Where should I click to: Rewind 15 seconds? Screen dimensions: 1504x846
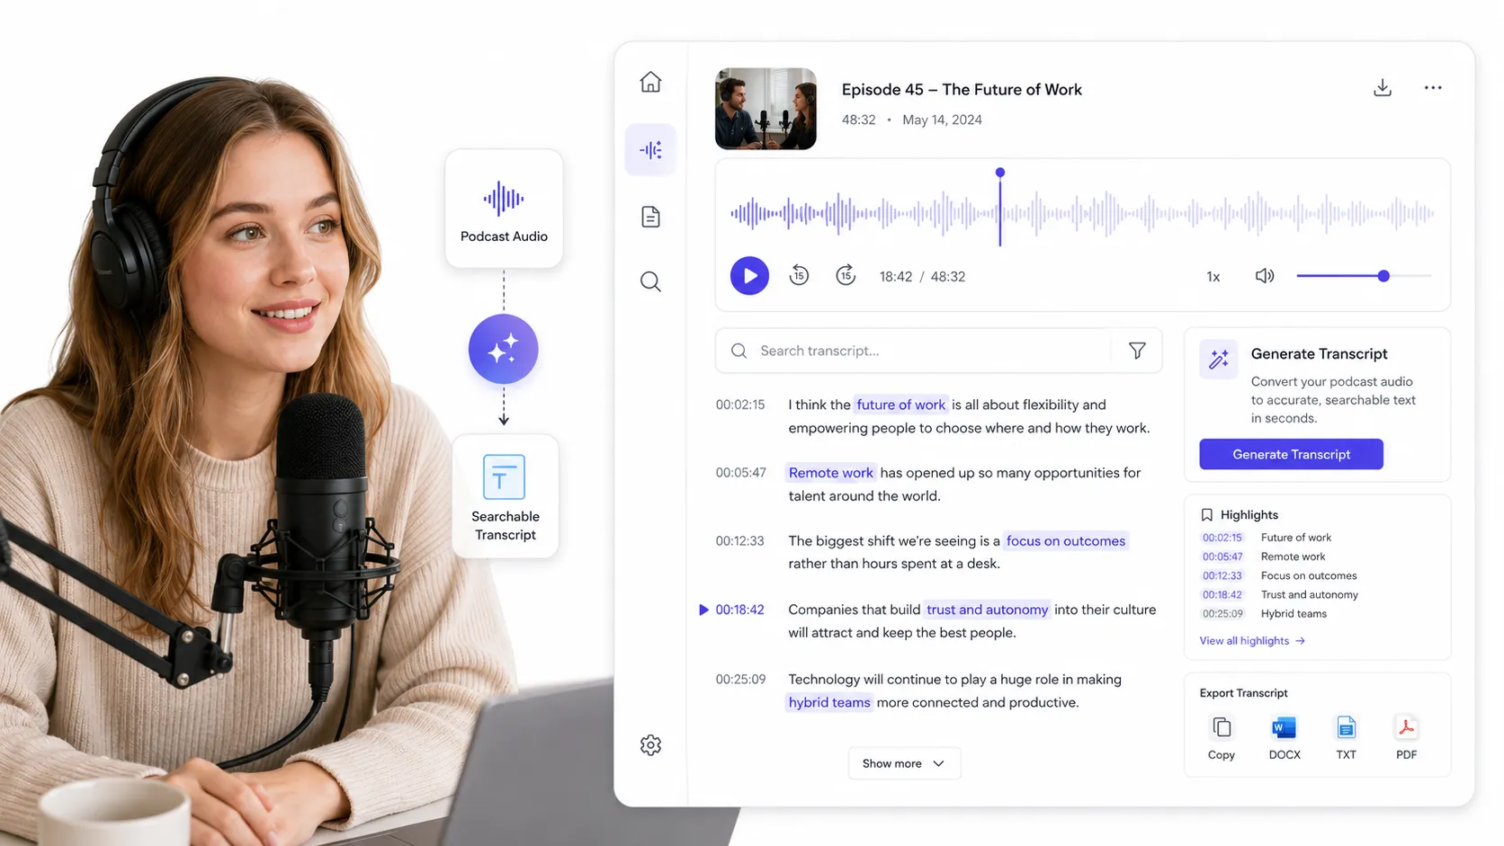pos(799,276)
